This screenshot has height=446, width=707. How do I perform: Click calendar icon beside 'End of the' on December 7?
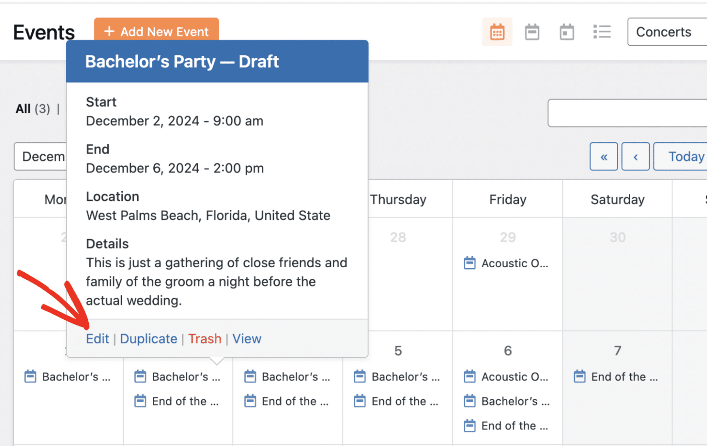(579, 376)
